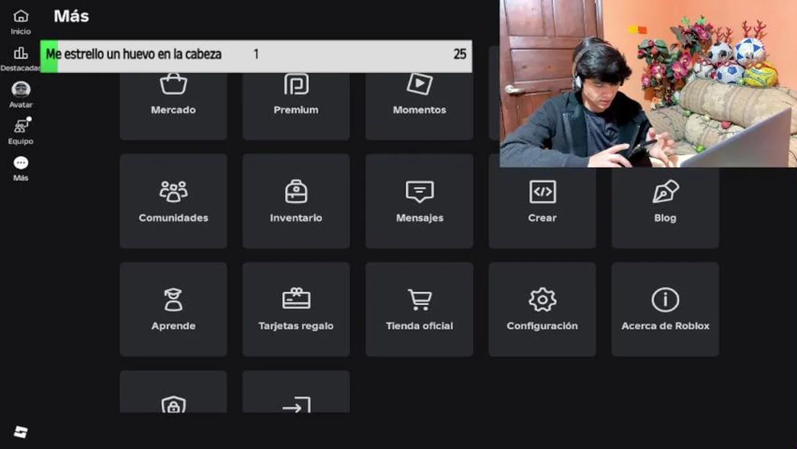The width and height of the screenshot is (797, 449).
Task: Click the shield lock tile
Action: [173, 392]
